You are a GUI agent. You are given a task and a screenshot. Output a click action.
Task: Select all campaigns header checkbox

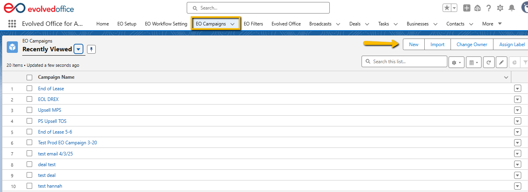click(29, 78)
